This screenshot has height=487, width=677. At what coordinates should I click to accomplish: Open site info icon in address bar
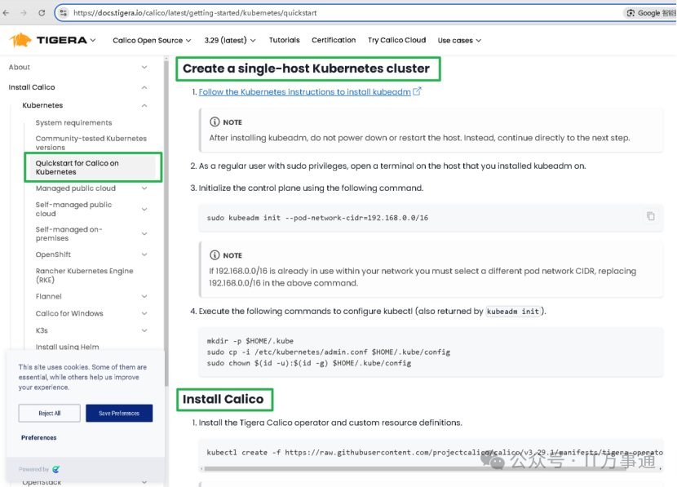[64, 13]
